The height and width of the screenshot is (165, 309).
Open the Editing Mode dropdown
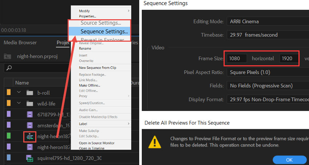pyautogui.click(x=268, y=21)
